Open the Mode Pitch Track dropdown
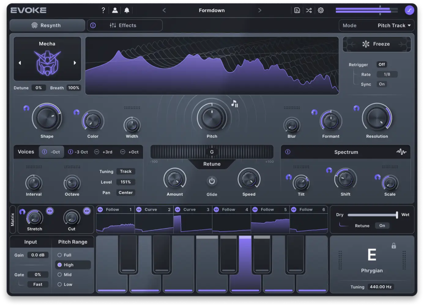 click(x=394, y=25)
